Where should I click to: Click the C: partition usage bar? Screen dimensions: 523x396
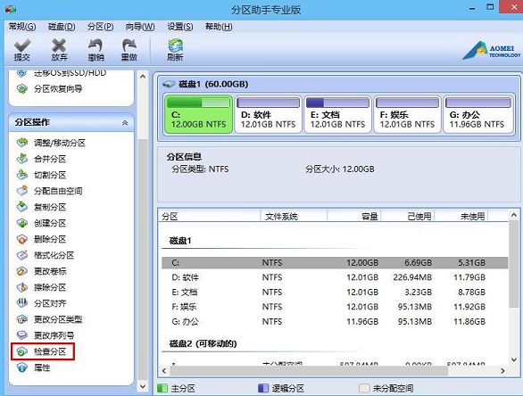coord(198,103)
